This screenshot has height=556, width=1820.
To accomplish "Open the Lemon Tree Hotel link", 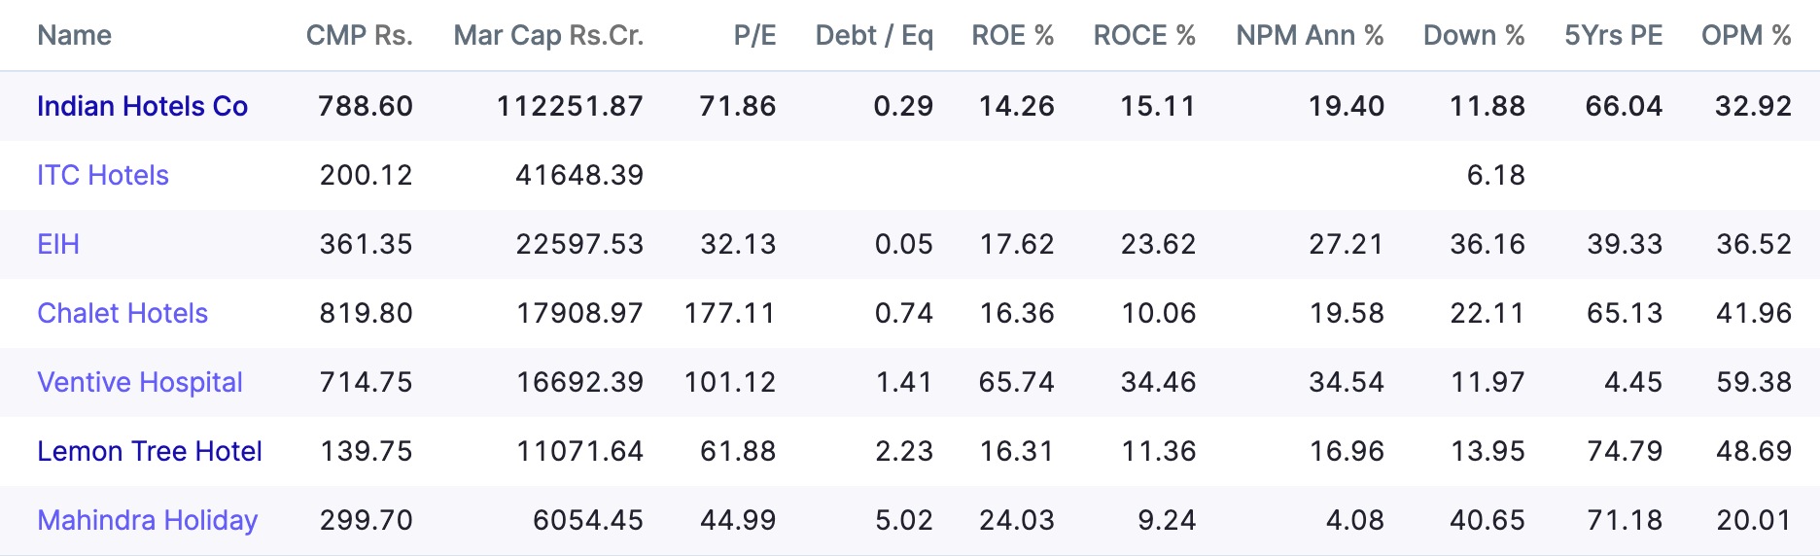I will pos(150,451).
